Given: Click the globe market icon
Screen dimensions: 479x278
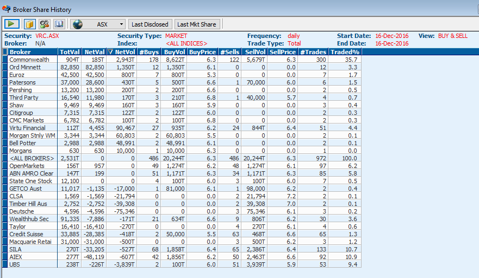Looking at the screenshot, I should click(x=78, y=24).
